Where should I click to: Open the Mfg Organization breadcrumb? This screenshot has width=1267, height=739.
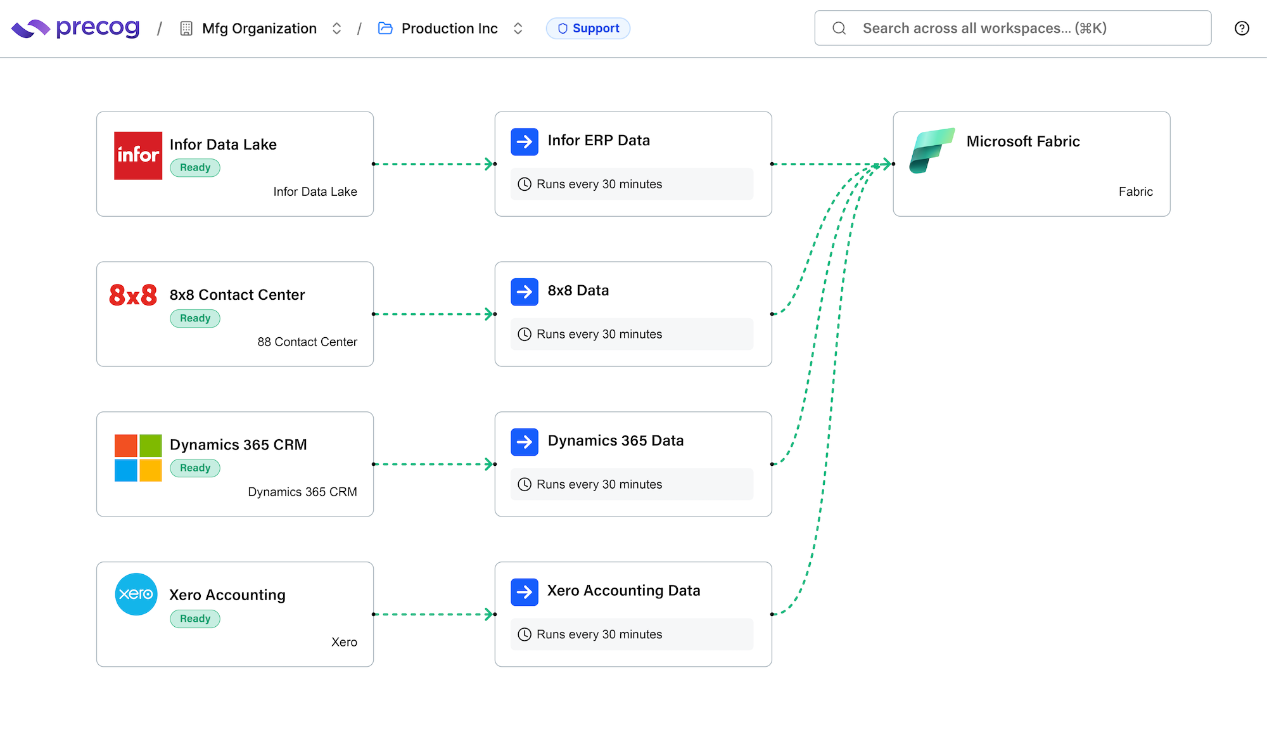pos(259,29)
